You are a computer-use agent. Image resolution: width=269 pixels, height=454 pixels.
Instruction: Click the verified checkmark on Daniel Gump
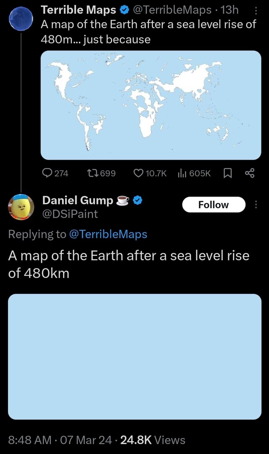click(x=137, y=200)
